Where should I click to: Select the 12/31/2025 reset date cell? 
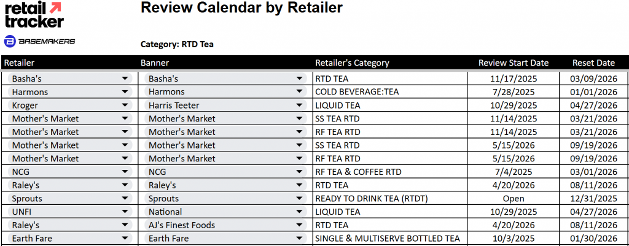593,199
